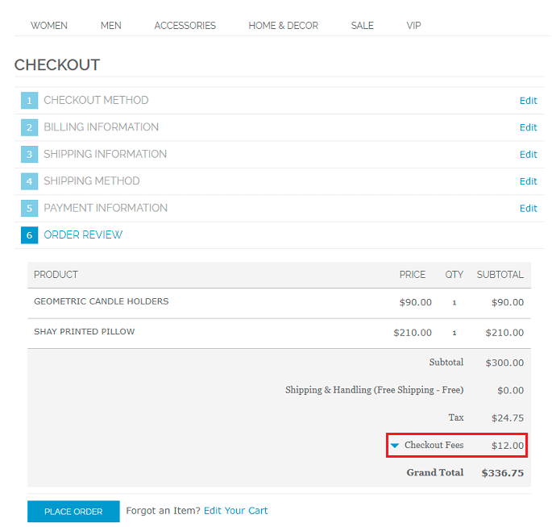This screenshot has width=552, height=527.
Task: Edit the Shipping Information step
Action: coord(528,155)
